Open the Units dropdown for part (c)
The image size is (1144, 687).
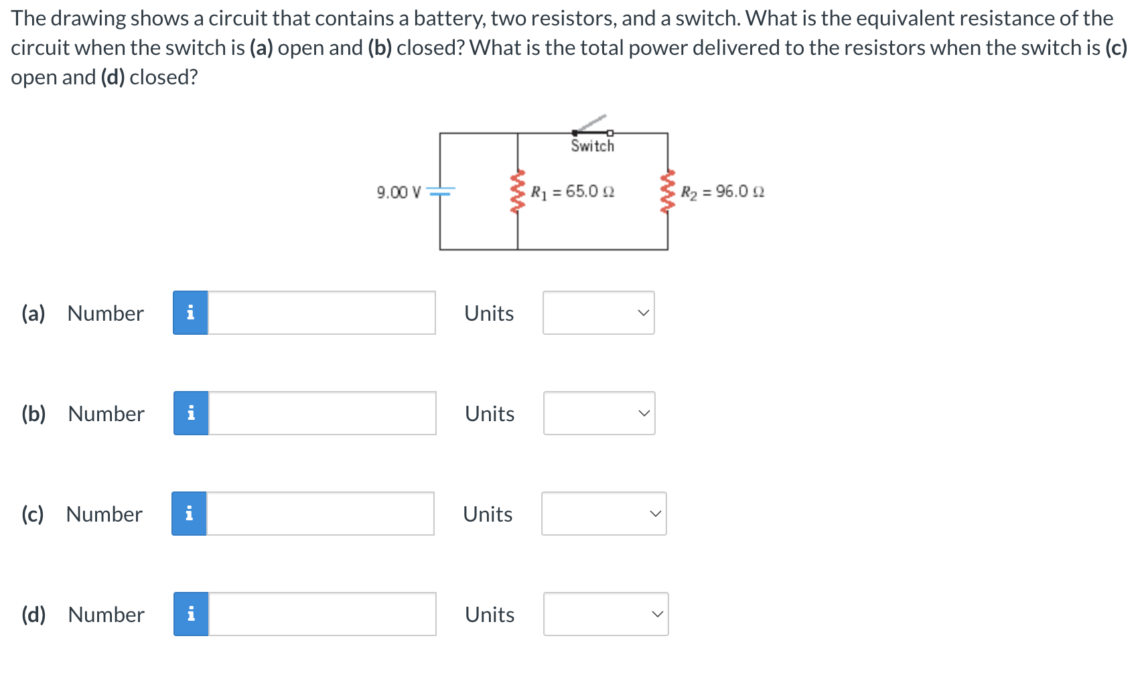coord(604,514)
